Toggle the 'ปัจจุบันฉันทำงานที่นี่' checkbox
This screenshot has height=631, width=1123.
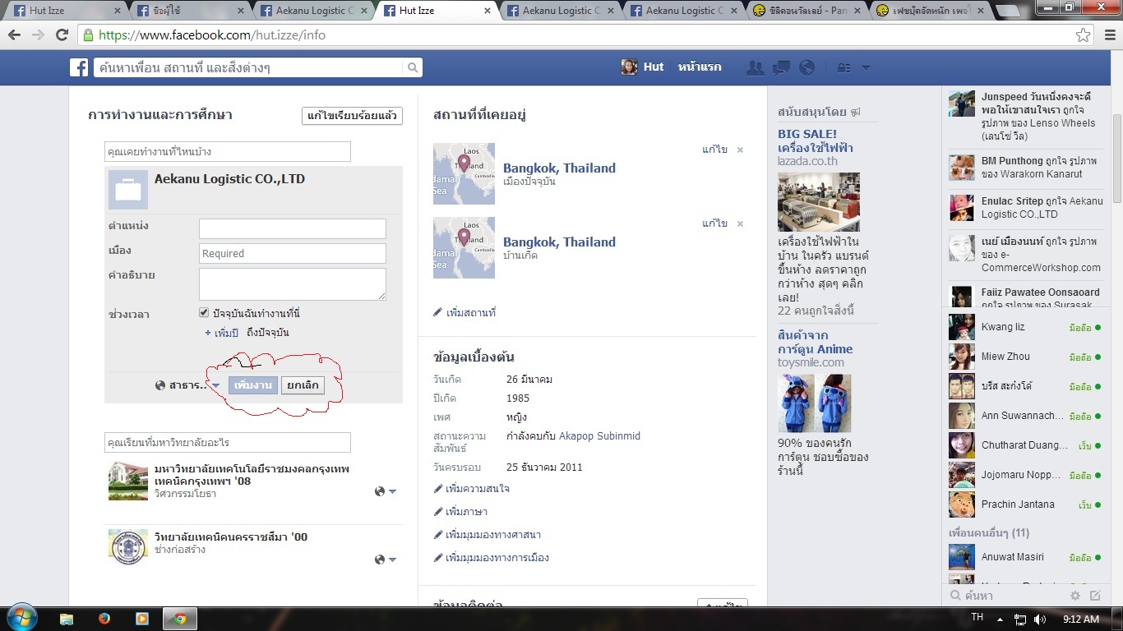click(x=204, y=313)
